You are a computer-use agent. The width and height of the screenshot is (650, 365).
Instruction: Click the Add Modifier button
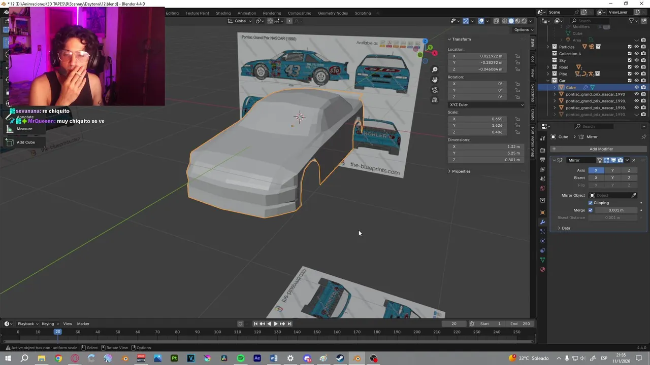[x=598, y=149]
